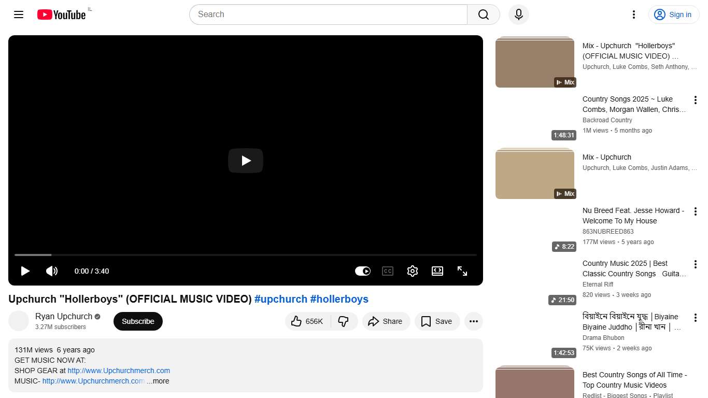Open options for Nu Breed video

[696, 211]
